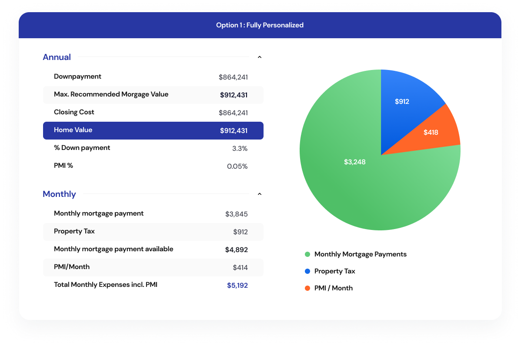Screen dimensions: 521x346
Task: Click the Annual section heading
Action: (57, 57)
